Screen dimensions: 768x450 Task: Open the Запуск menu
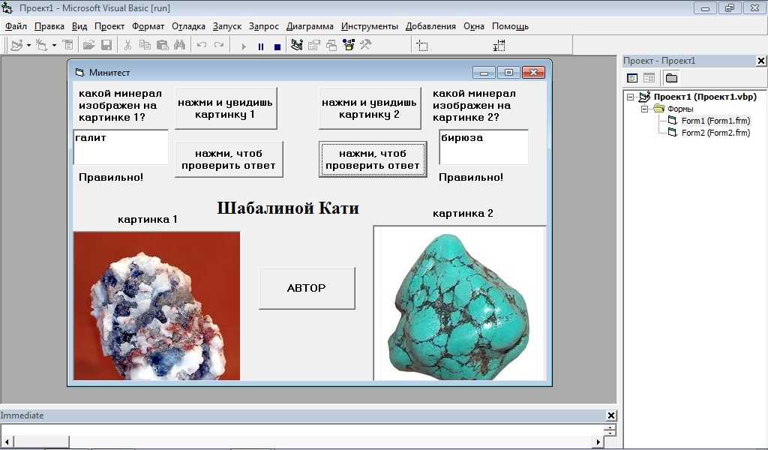[x=227, y=26]
